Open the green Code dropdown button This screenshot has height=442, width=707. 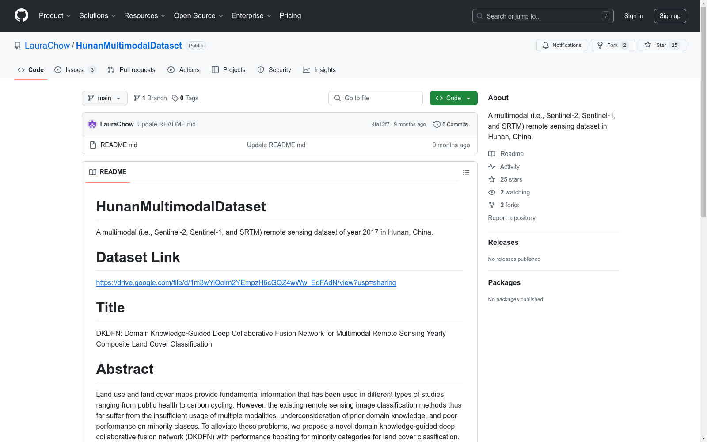454,98
